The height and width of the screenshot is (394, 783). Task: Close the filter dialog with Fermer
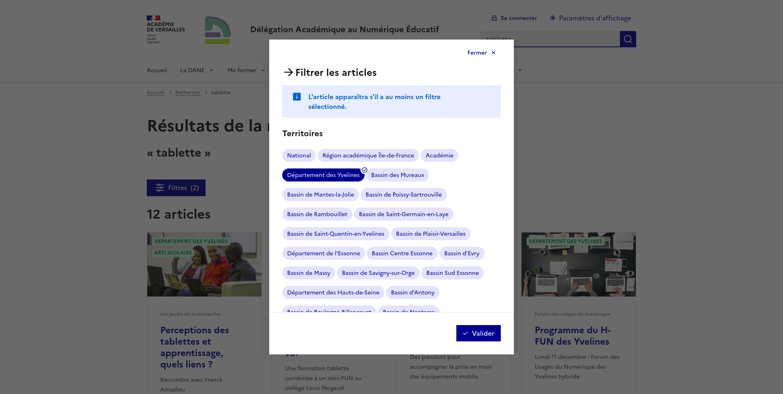point(481,53)
